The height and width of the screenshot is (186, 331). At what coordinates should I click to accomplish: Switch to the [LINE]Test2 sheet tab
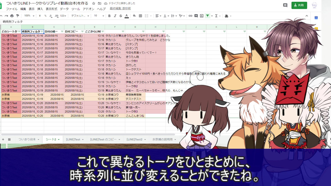coord(136,139)
